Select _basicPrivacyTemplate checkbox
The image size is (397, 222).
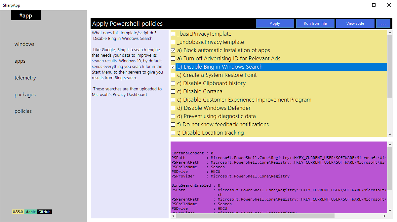[173, 34]
